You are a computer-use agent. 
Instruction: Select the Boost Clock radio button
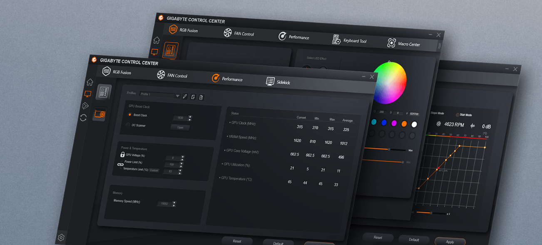[x=130, y=115]
